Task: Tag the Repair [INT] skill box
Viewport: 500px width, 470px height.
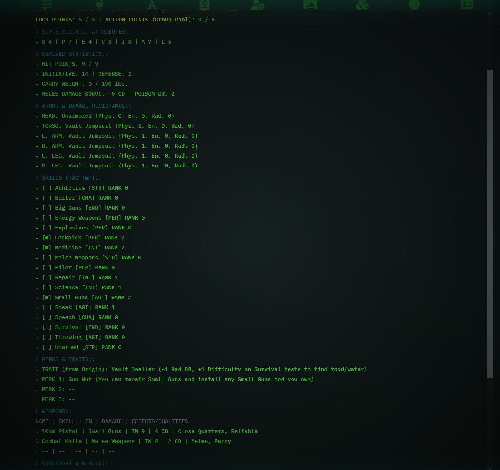Action: click(47, 277)
